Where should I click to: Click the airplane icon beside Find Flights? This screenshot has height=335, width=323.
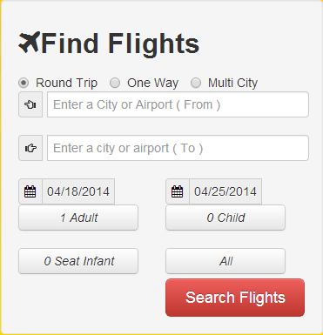pos(30,43)
